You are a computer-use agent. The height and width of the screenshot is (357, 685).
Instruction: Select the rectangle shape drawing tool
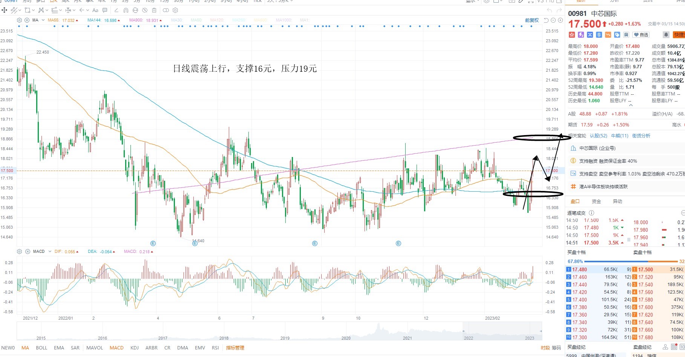coord(28,10)
